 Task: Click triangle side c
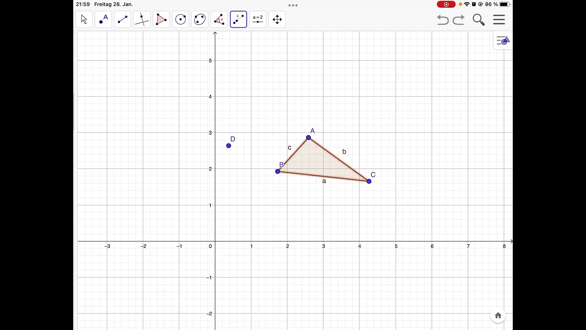[293, 154]
